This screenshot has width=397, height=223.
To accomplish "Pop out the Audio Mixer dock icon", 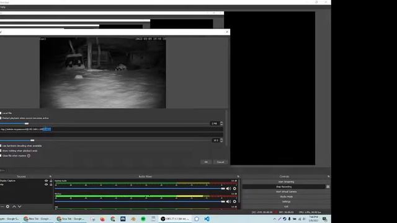I will [x=238, y=177].
